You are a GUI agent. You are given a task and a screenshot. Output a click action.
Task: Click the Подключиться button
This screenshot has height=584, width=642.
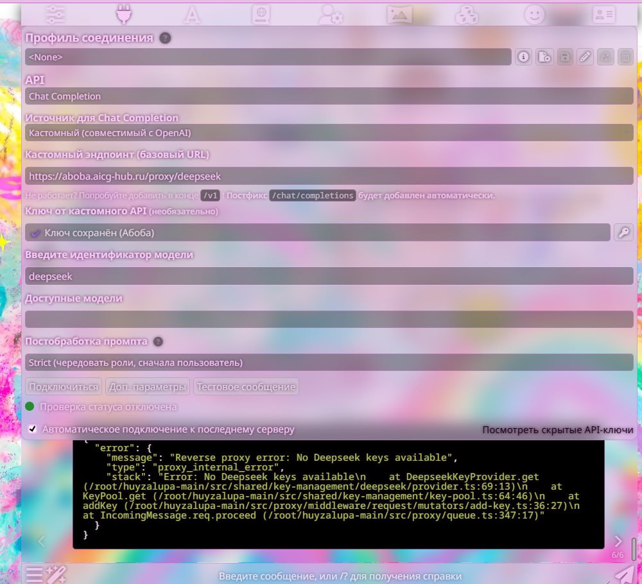(64, 387)
